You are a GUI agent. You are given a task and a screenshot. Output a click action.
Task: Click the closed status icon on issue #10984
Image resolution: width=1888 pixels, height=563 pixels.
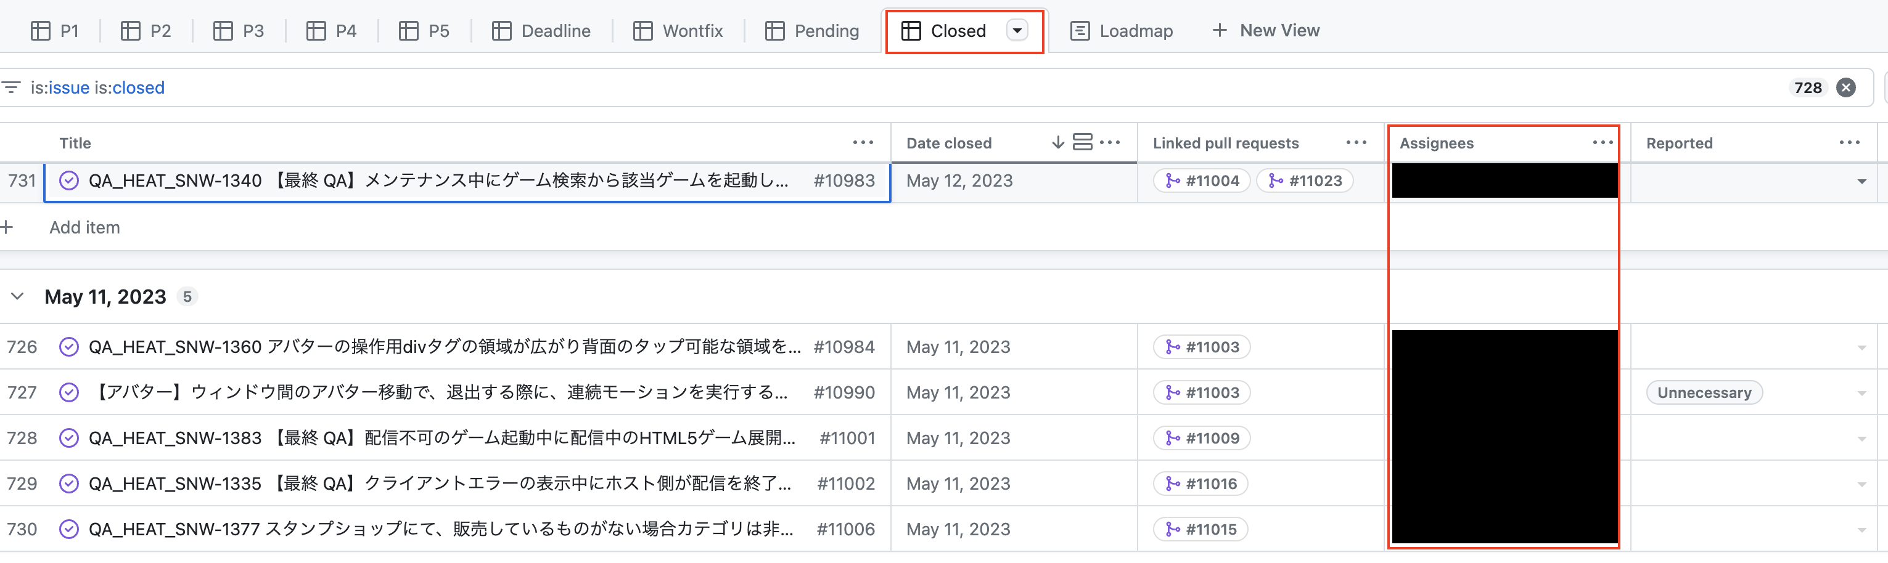tap(69, 346)
